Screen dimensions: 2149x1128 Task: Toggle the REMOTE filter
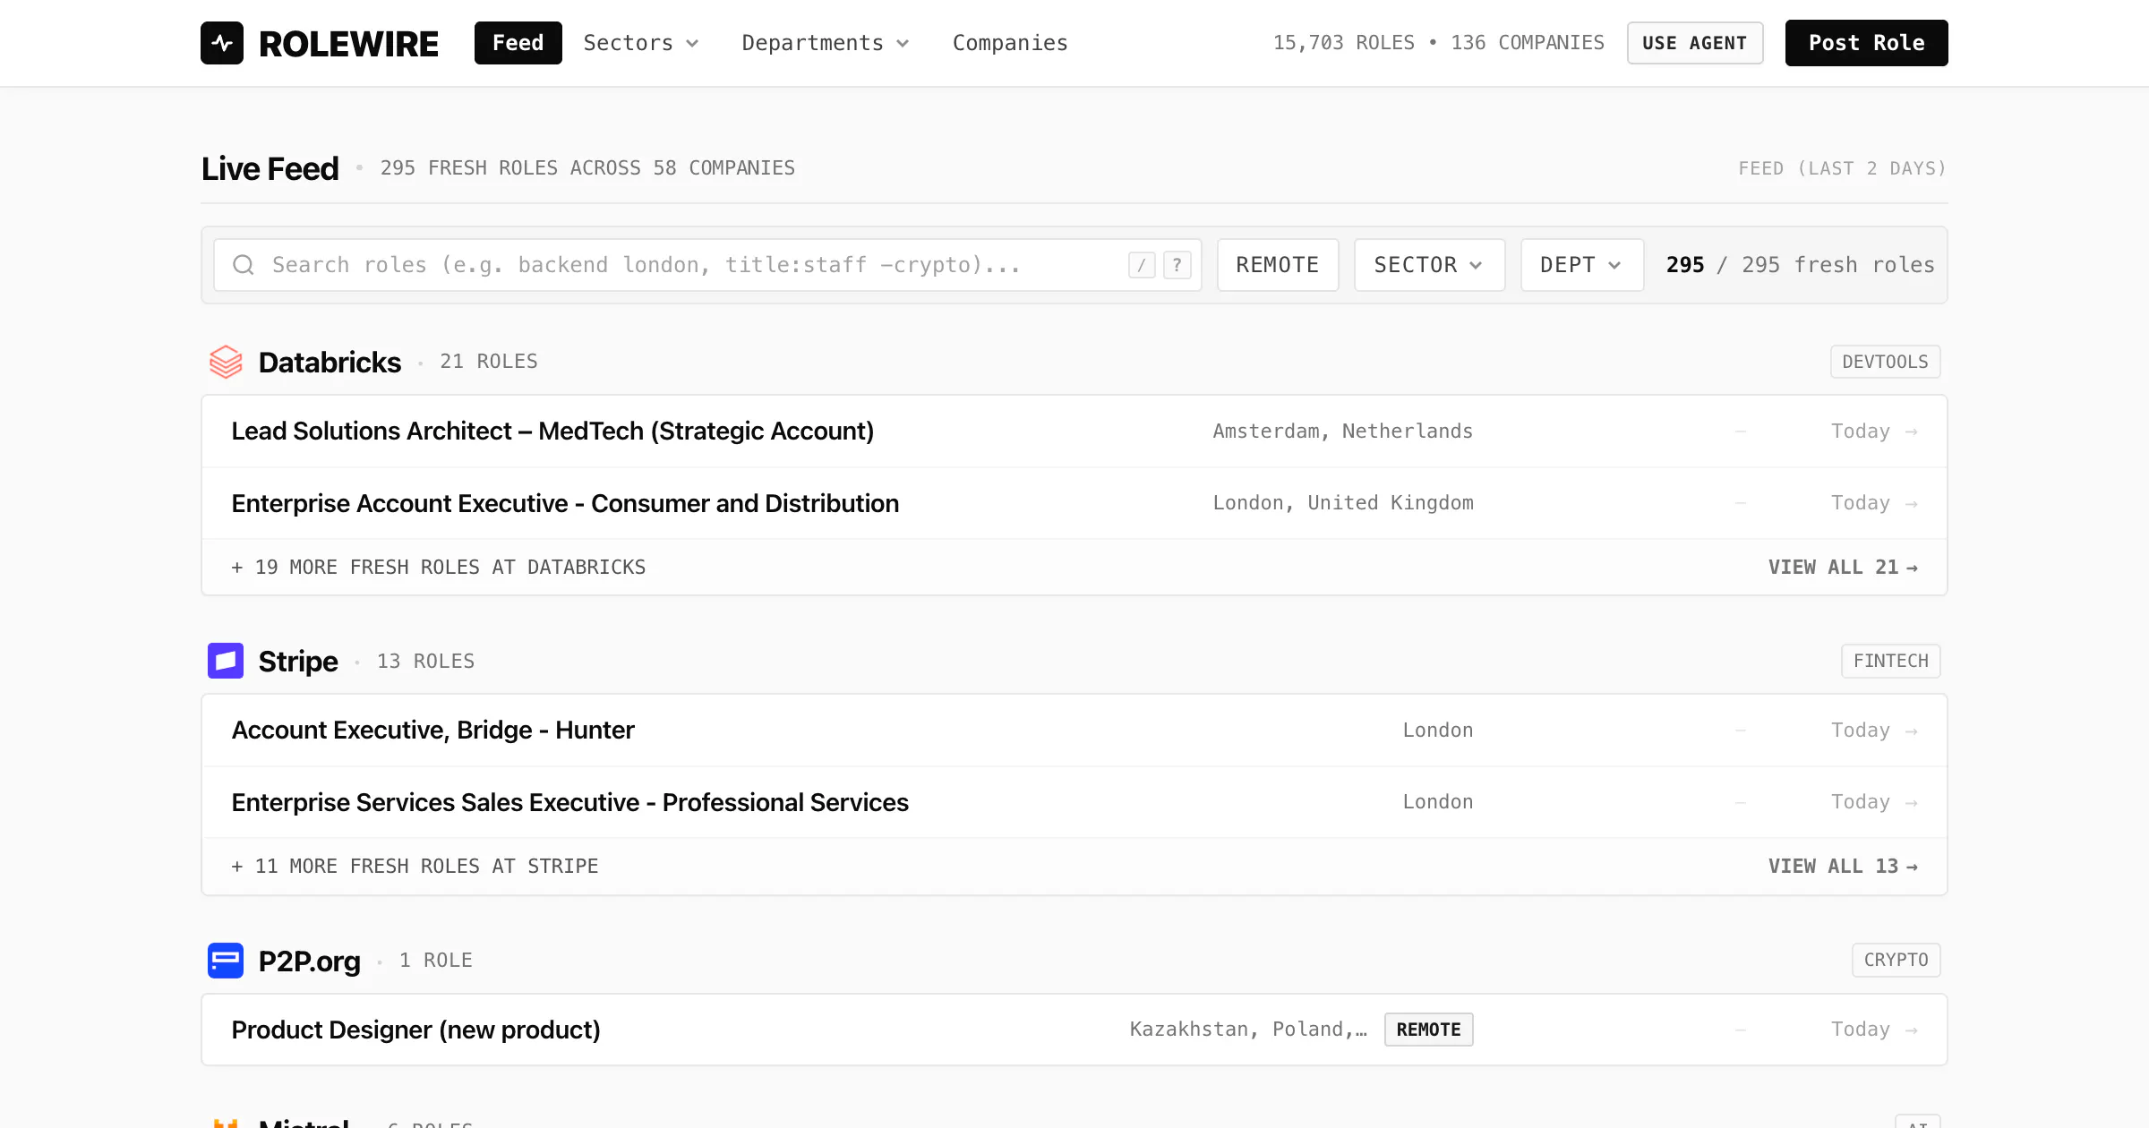[1278, 265]
